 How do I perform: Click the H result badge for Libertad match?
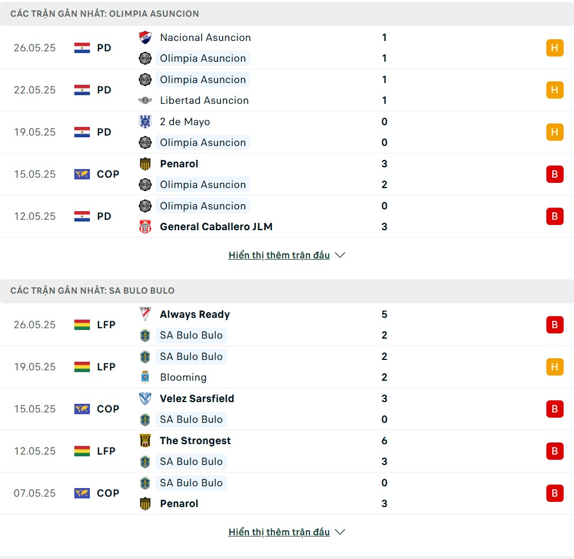pyautogui.click(x=554, y=90)
